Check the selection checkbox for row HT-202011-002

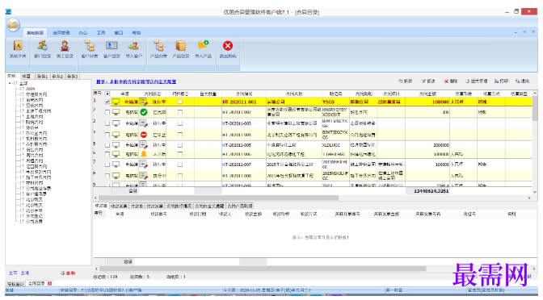click(107, 112)
